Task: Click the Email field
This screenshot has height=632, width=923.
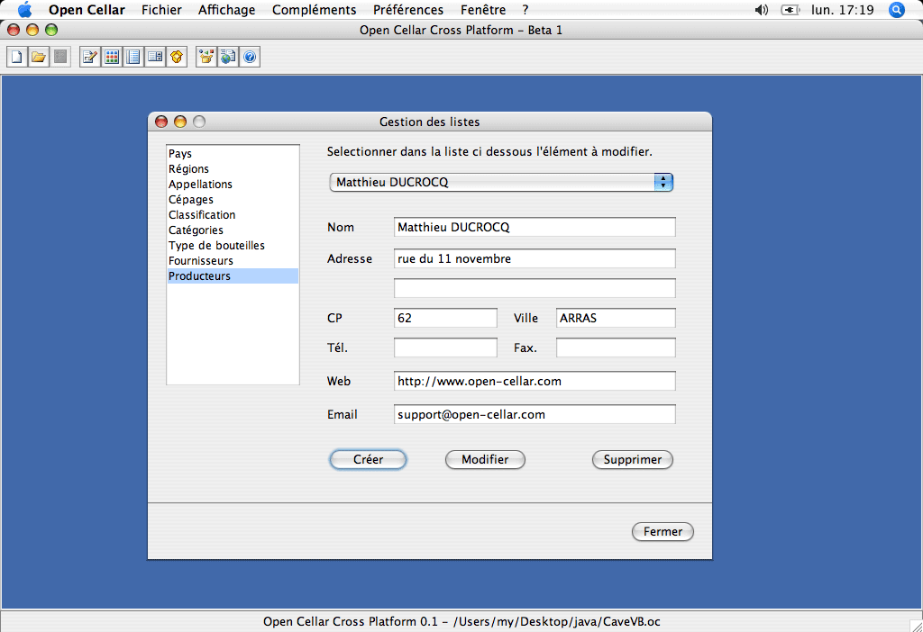Action: click(x=535, y=414)
